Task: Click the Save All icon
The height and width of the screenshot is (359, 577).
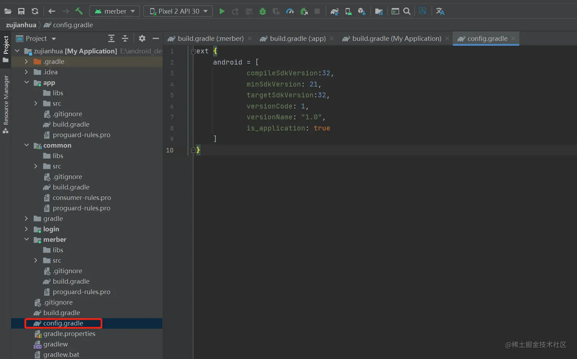Action: point(21,11)
